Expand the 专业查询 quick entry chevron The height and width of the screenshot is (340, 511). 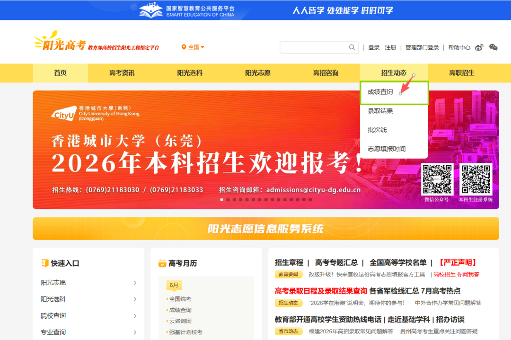135,332
